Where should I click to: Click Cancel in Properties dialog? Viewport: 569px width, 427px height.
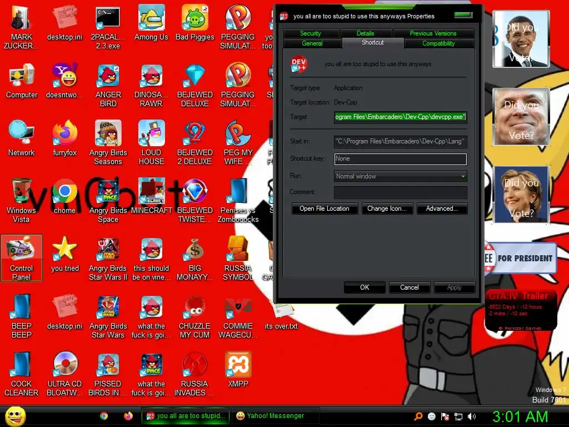[410, 287]
